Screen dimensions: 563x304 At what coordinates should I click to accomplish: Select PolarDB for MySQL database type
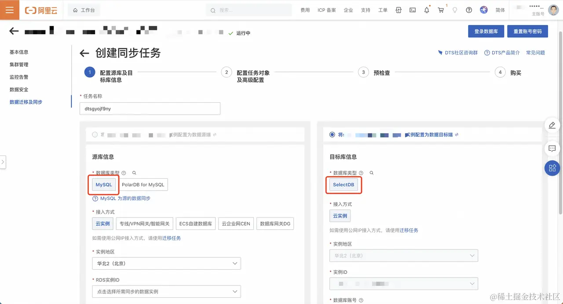[x=143, y=185]
